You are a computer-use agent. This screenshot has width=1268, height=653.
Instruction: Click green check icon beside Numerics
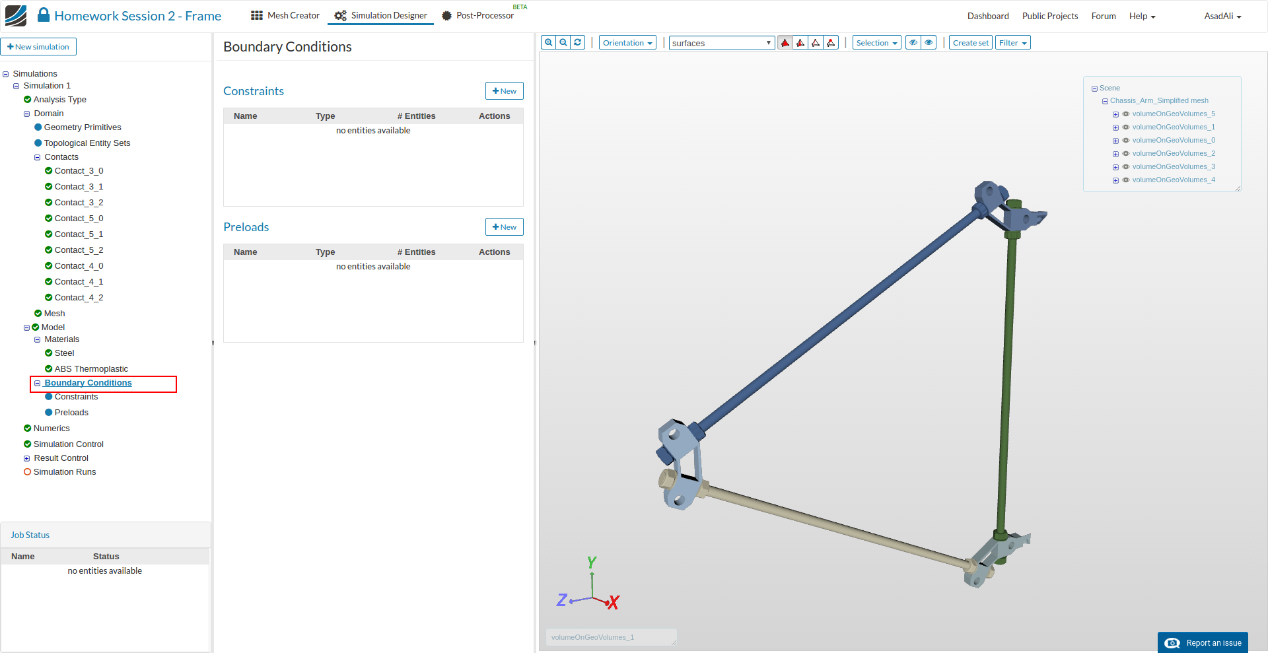[x=28, y=429]
